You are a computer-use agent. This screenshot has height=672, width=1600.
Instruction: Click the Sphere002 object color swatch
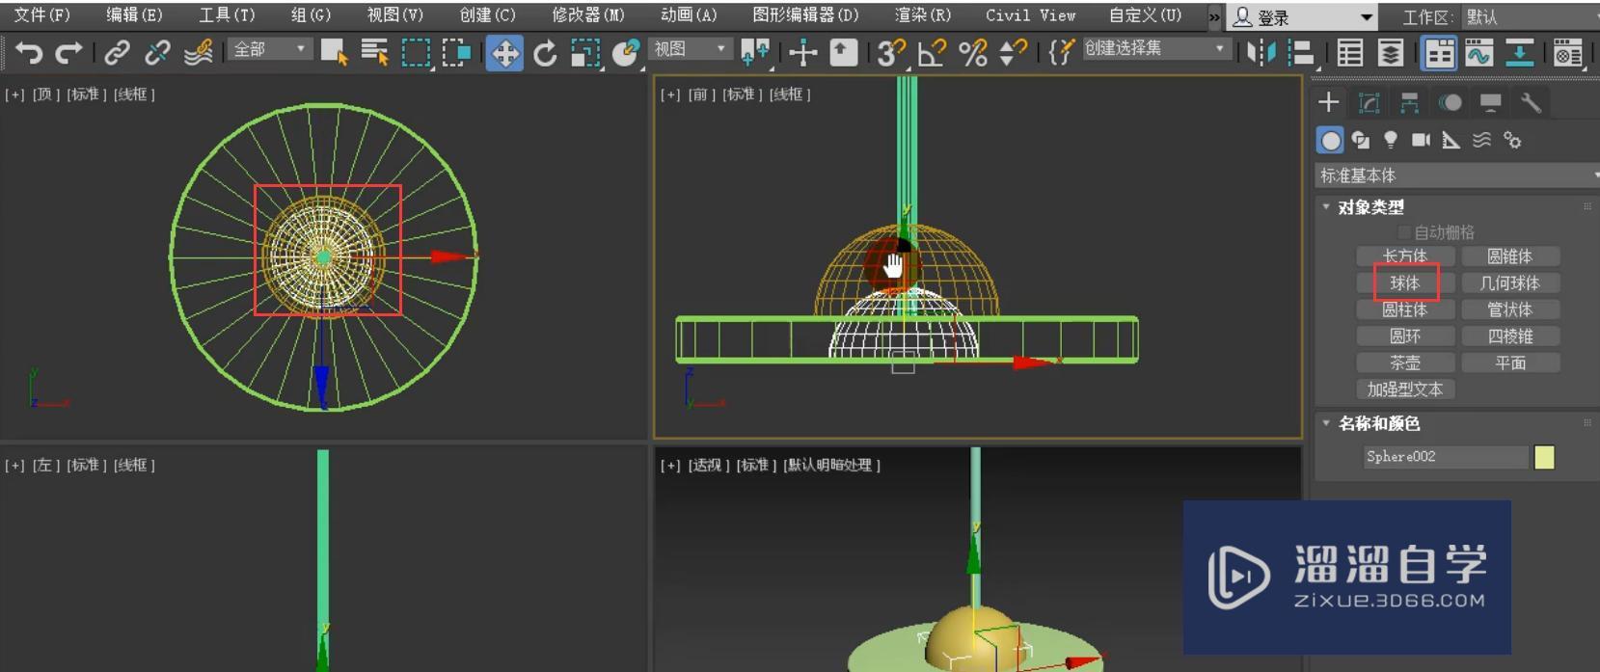coord(1544,457)
